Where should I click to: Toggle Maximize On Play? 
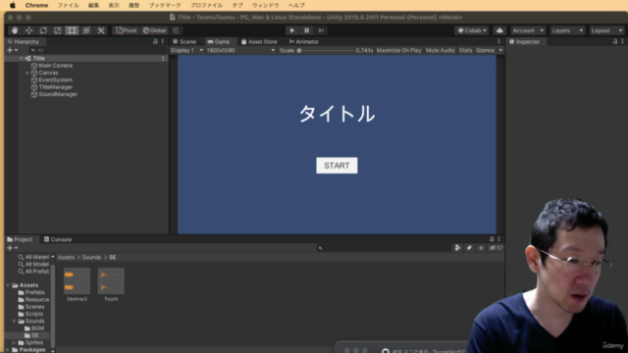click(x=399, y=50)
